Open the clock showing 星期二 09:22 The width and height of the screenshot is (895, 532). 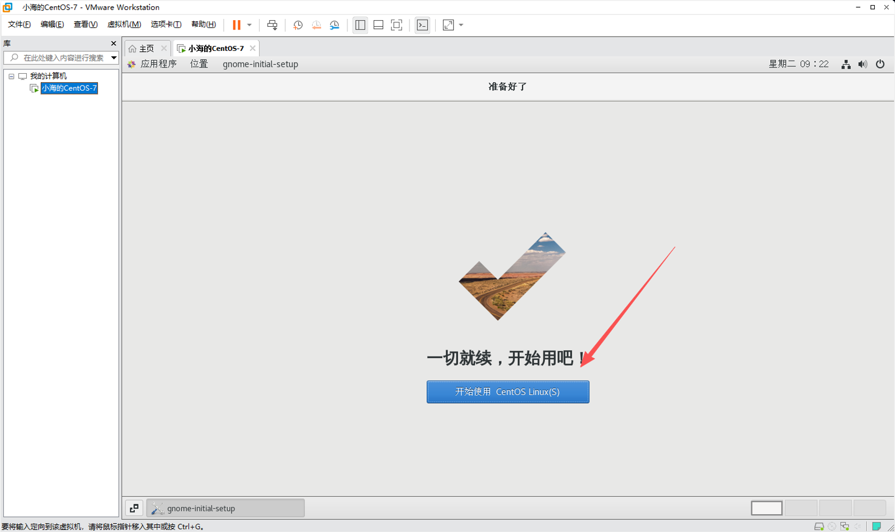798,64
